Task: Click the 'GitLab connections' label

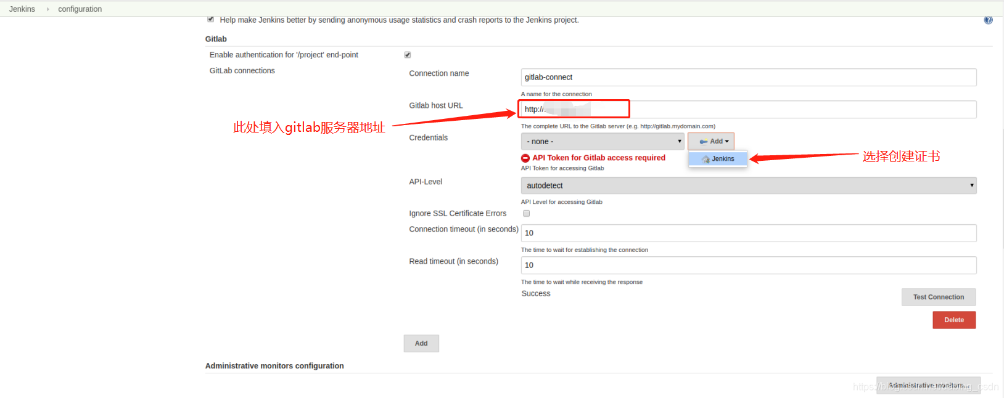Action: click(x=242, y=71)
